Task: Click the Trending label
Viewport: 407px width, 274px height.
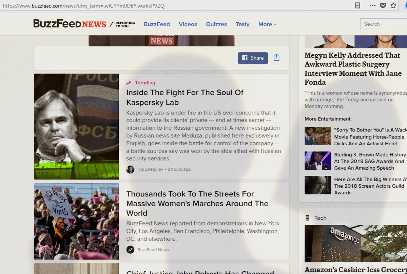Action: click(x=145, y=83)
